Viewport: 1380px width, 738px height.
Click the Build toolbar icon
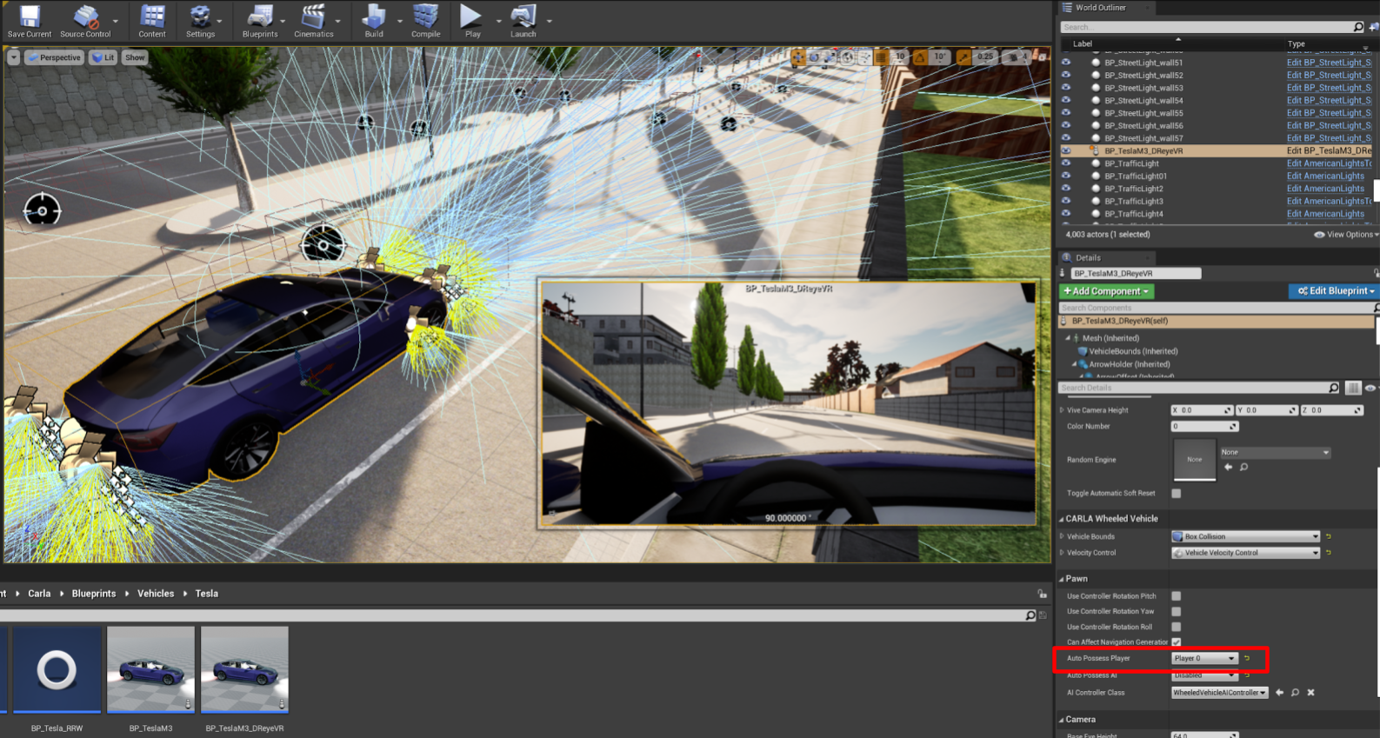tap(374, 21)
